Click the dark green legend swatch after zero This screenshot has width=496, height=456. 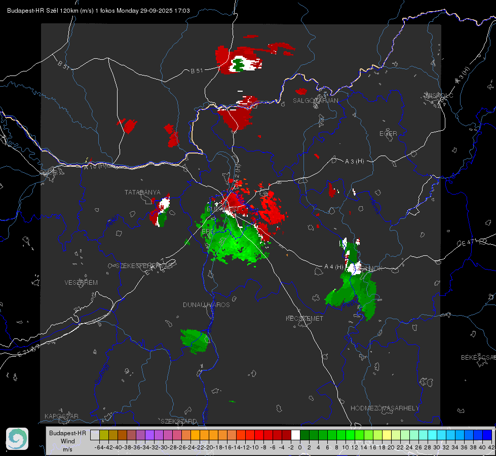304,435
